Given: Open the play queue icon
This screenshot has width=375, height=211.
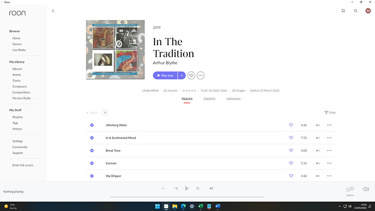Looking at the screenshot, I should coord(211,189).
